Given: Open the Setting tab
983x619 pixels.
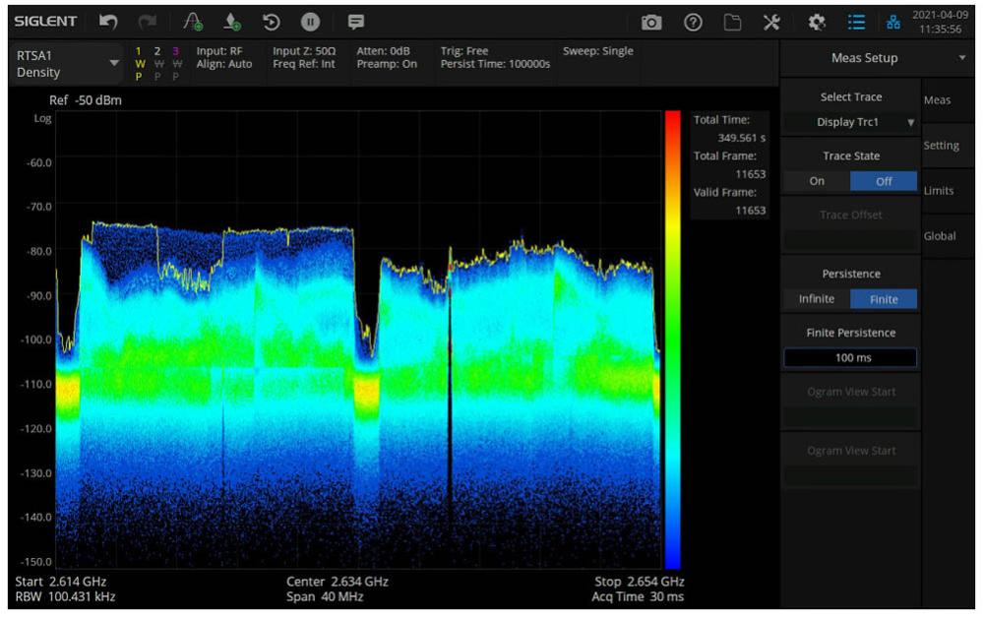Looking at the screenshot, I should tap(941, 146).
